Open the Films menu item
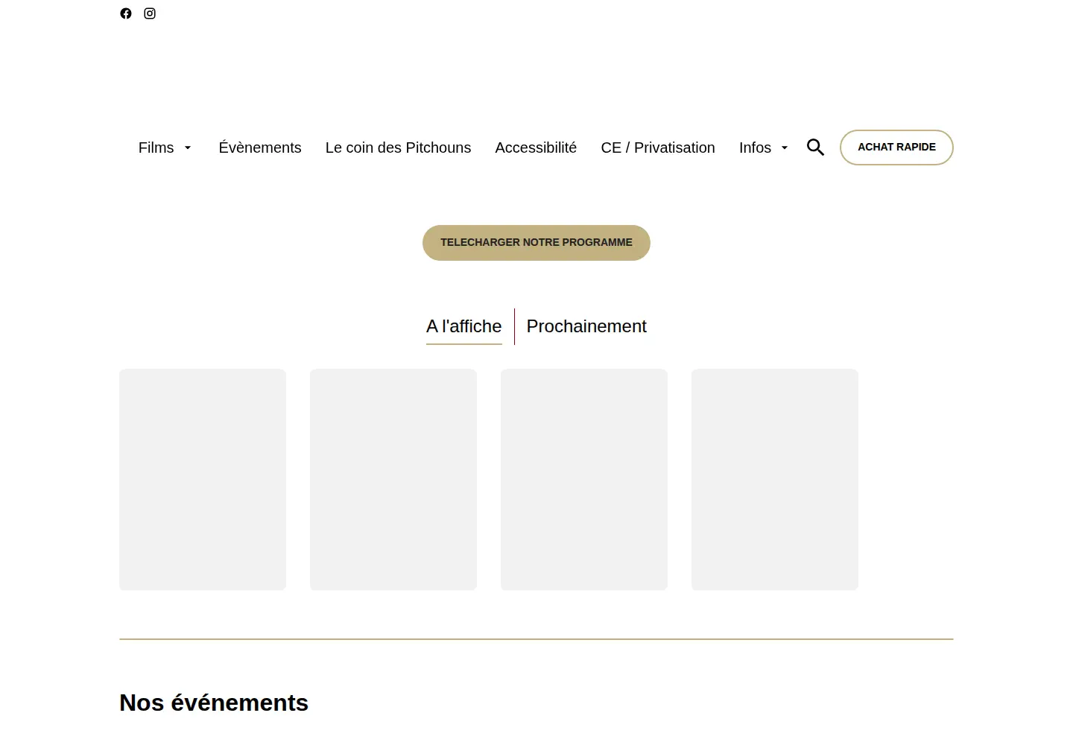 click(156, 148)
